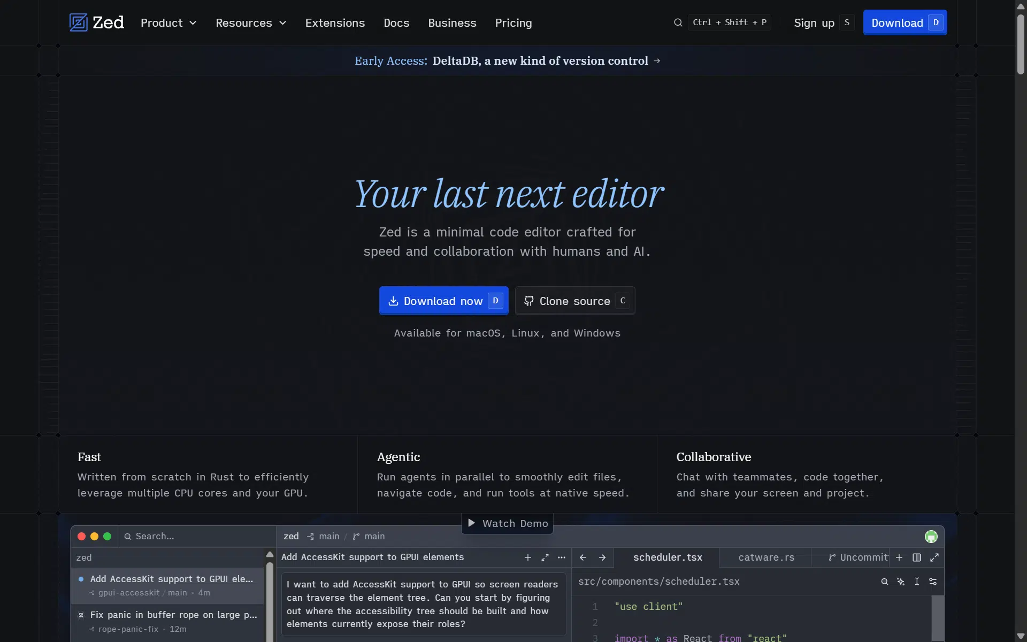The height and width of the screenshot is (642, 1027).
Task: Open the Docs nav item
Action: 396,23
